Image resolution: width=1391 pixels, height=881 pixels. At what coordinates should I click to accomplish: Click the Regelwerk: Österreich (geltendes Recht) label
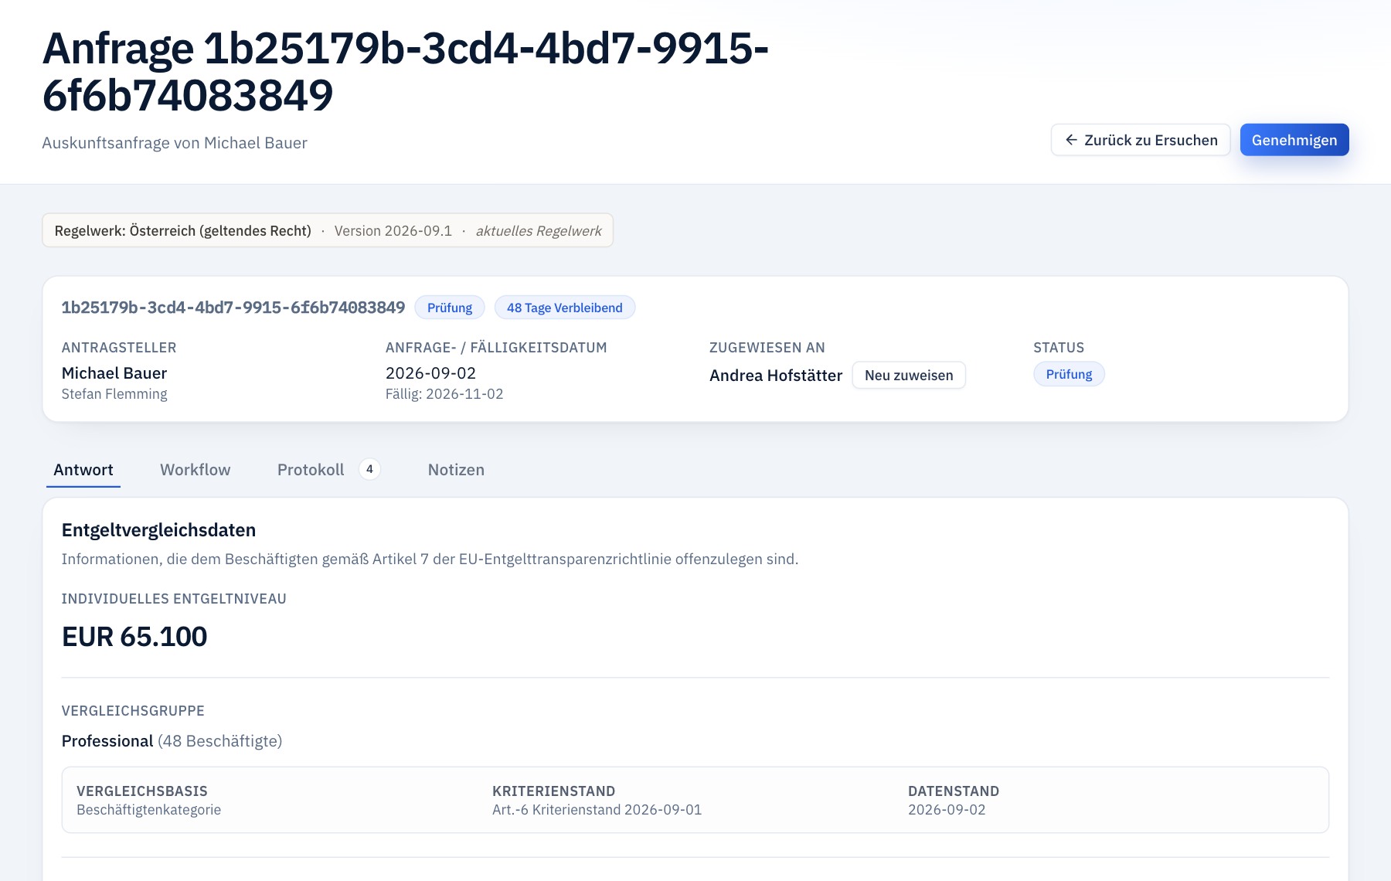(183, 231)
